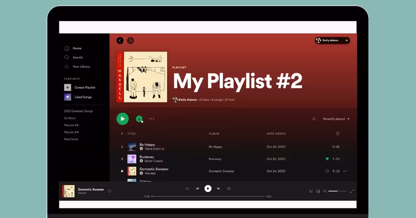The height and width of the screenshot is (218, 416).
Task: Open the Be Happy album link
Action: [216, 147]
